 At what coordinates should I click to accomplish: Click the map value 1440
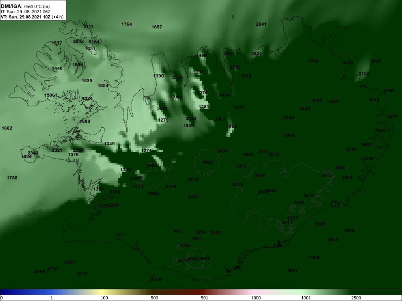[x=57, y=68]
